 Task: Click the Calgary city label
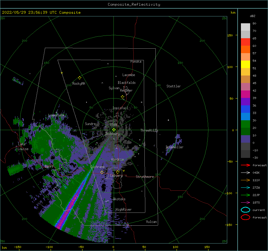coord(116,175)
